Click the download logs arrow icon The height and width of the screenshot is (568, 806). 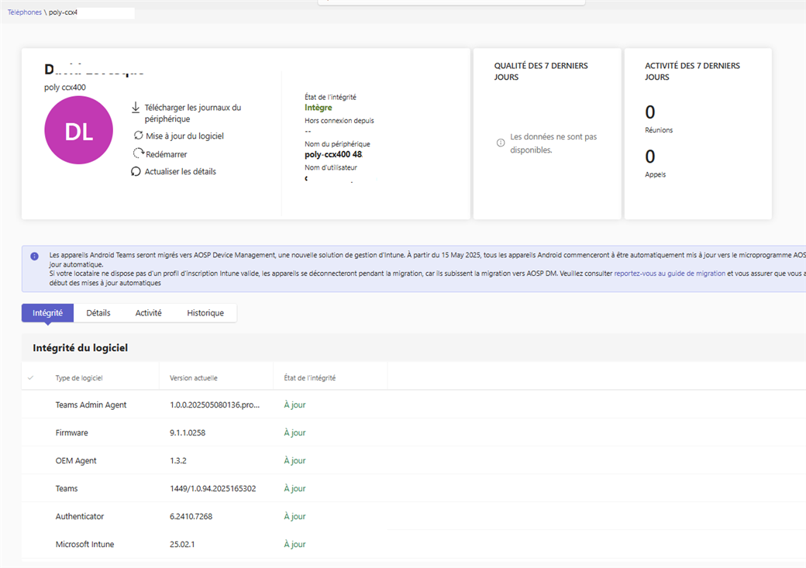click(136, 107)
